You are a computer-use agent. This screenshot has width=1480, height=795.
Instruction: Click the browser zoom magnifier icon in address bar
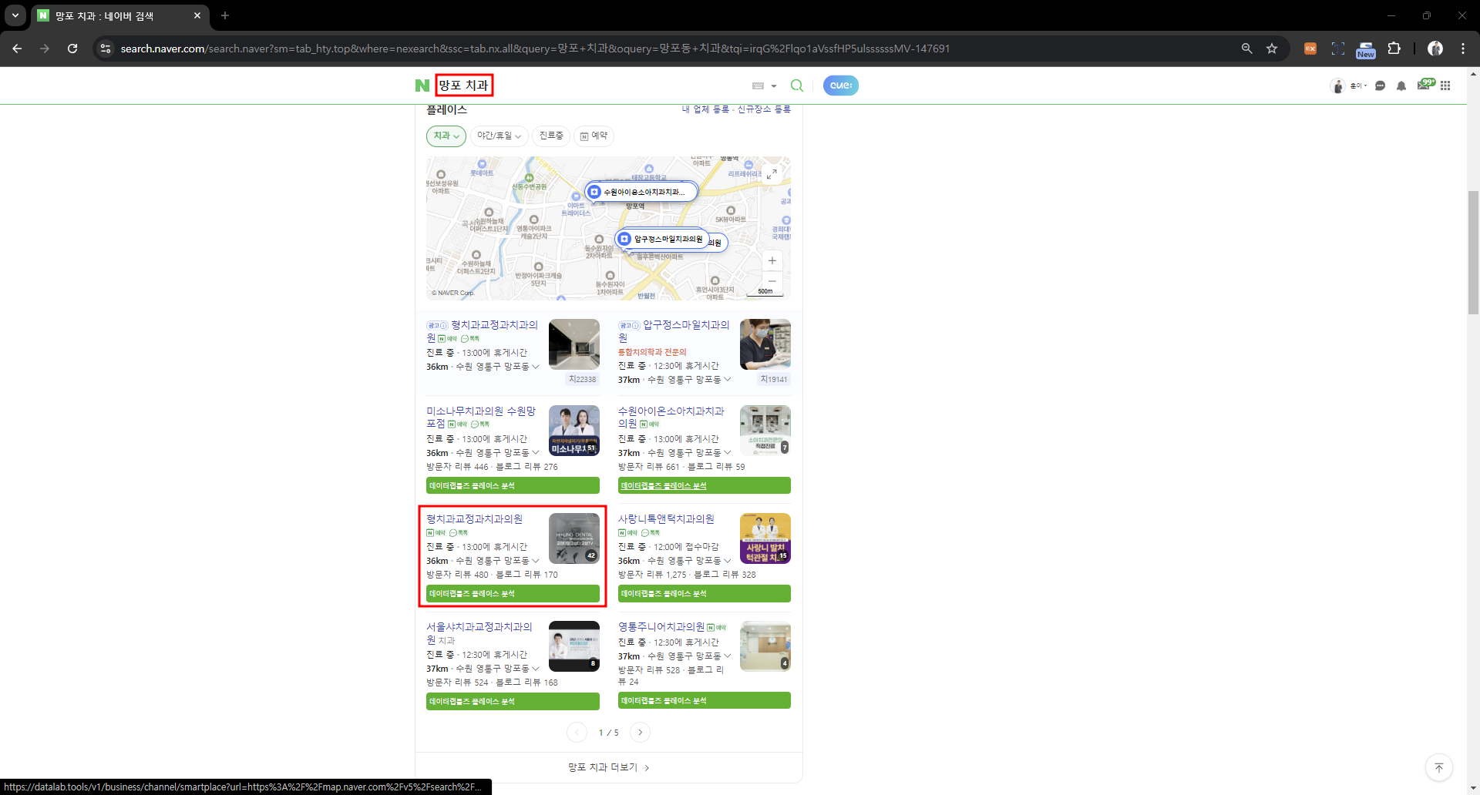coord(1246,49)
